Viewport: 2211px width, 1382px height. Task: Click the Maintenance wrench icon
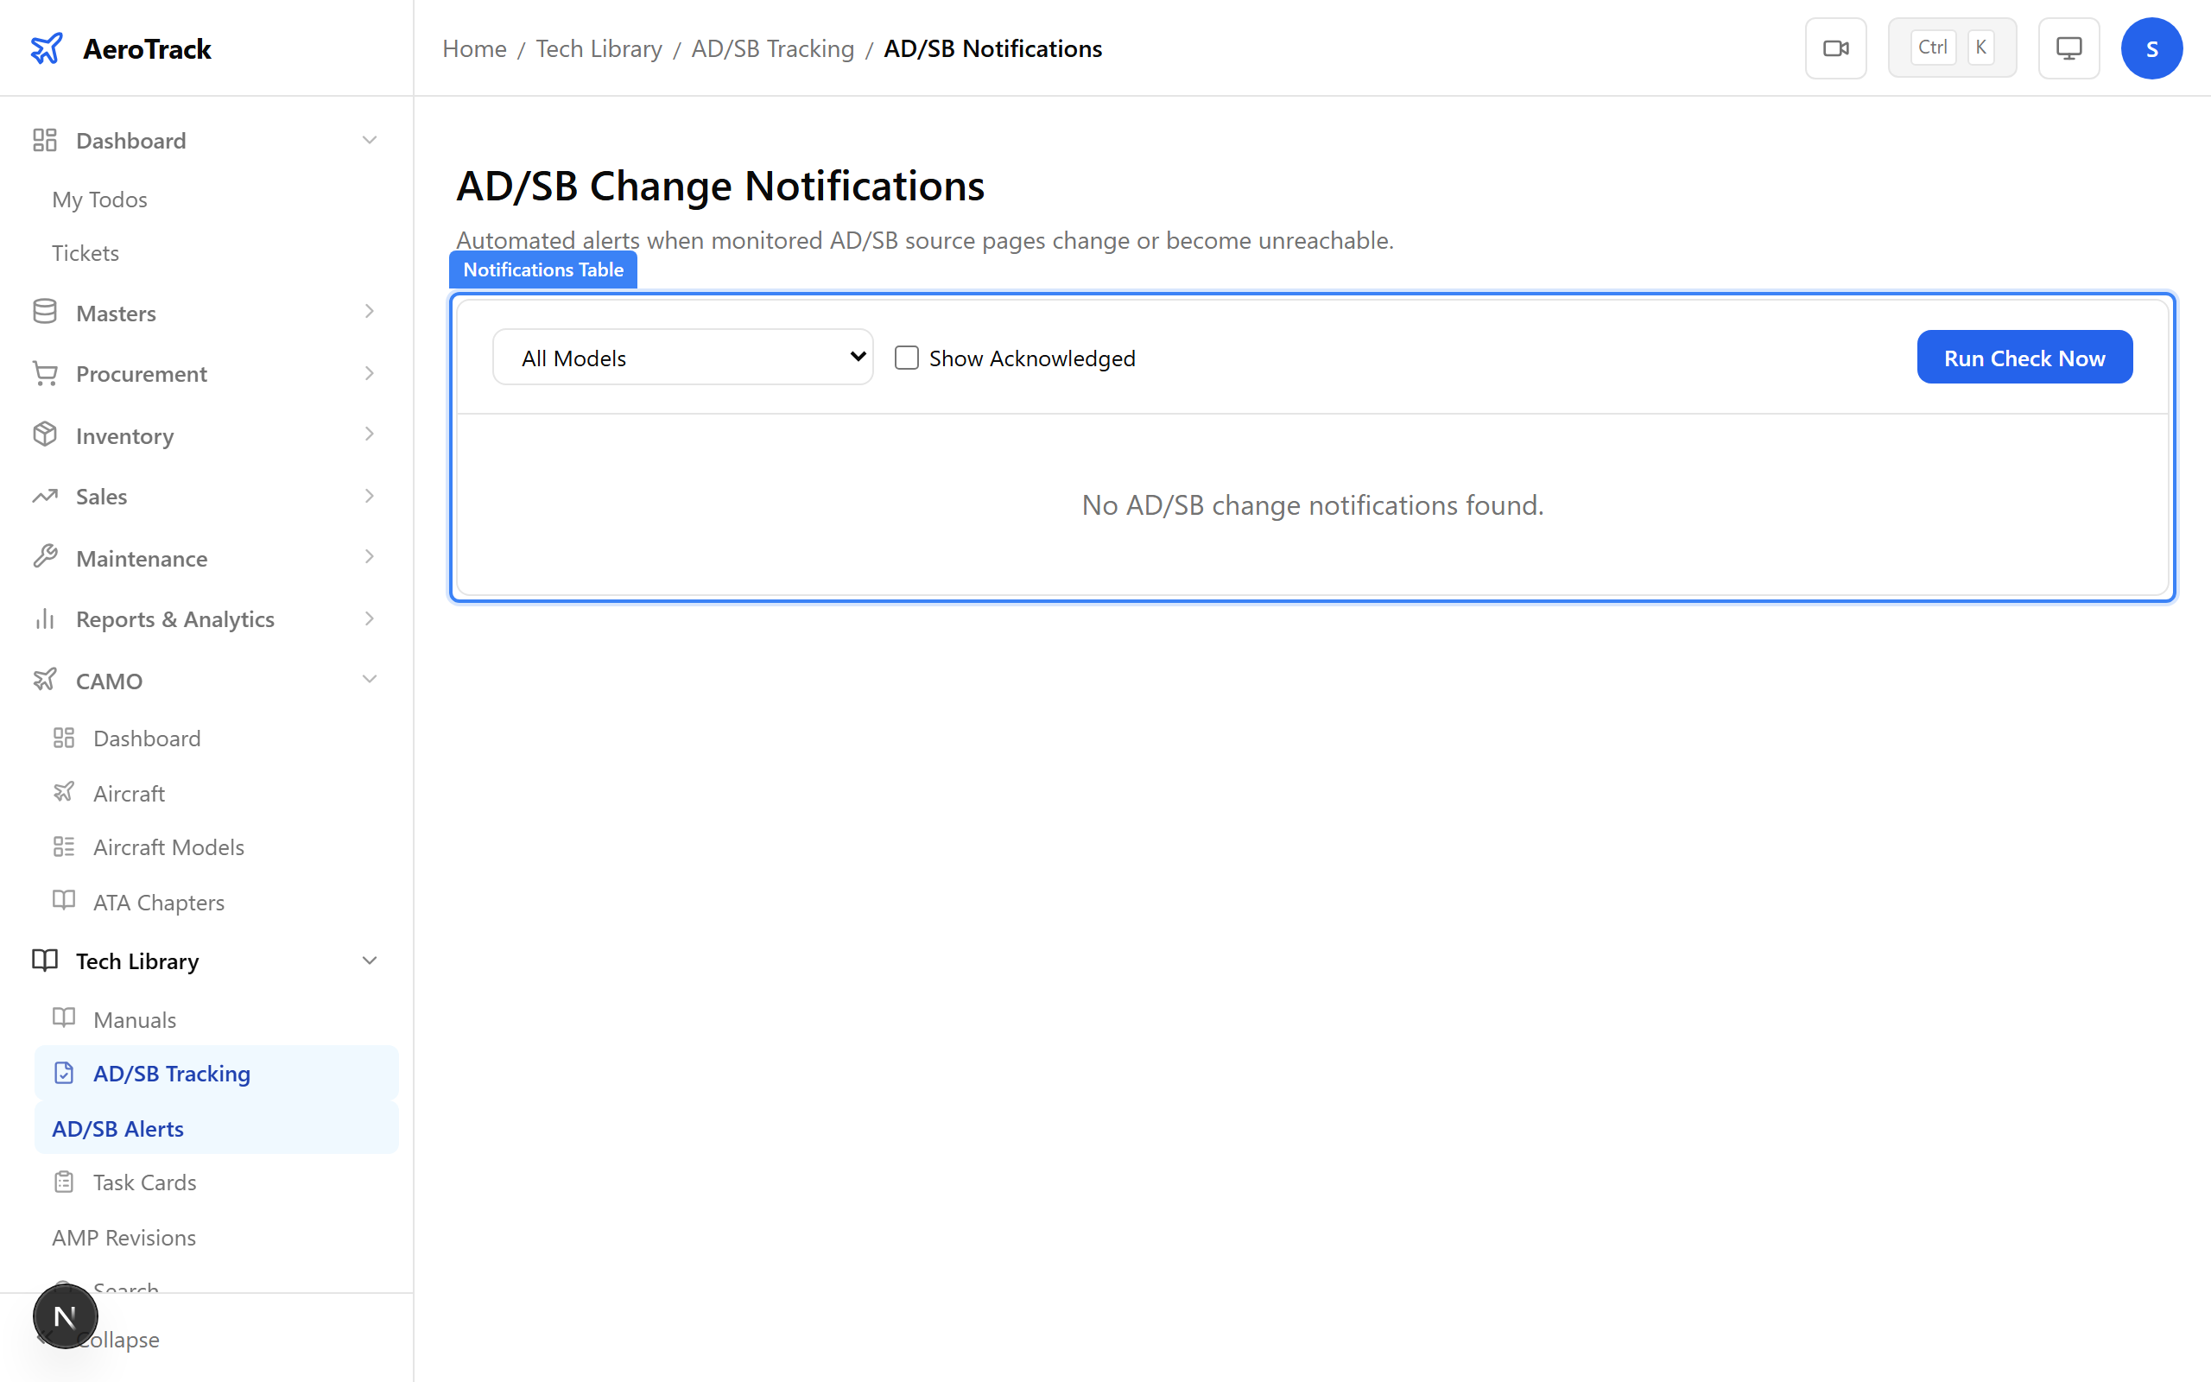(x=45, y=558)
